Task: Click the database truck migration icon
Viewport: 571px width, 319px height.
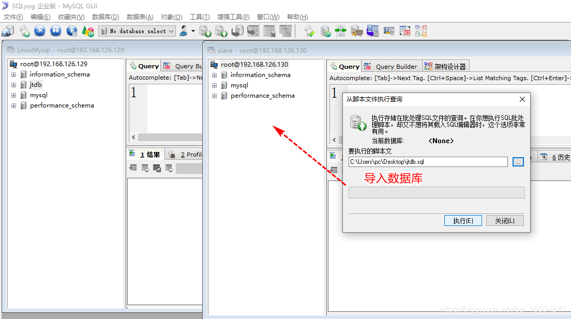Action: 356,31
